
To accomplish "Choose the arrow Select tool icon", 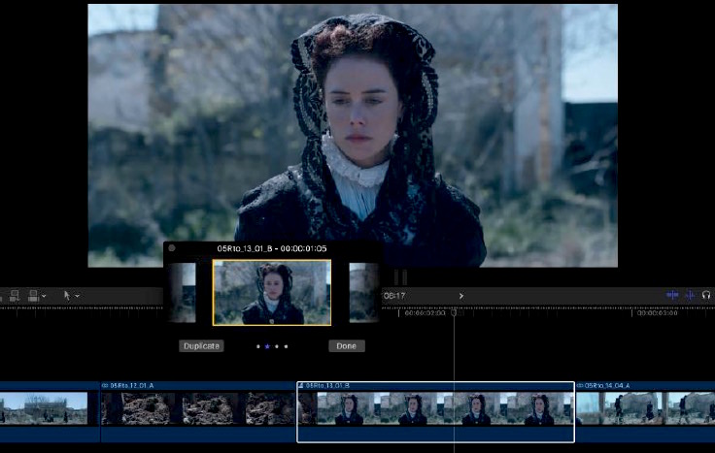I will [x=67, y=296].
